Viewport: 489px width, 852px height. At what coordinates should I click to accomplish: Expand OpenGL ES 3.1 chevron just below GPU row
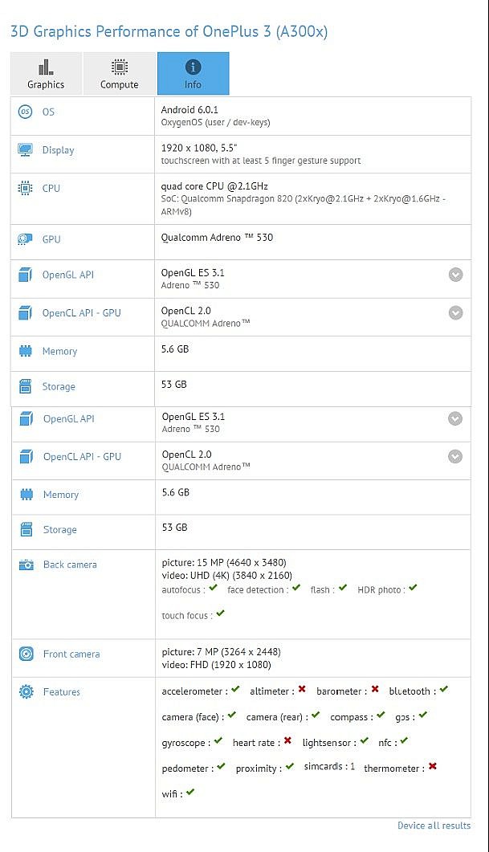pos(456,275)
